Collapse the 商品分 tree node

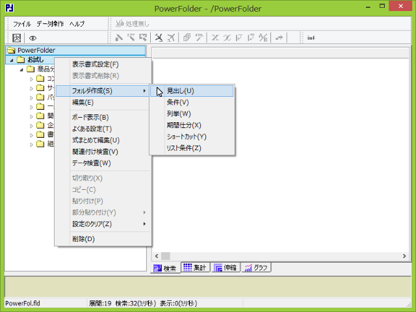[x=21, y=70]
